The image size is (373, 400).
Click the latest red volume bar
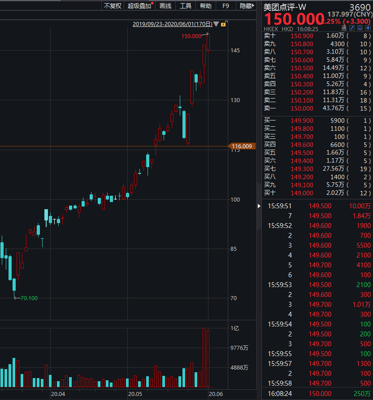pos(208,358)
